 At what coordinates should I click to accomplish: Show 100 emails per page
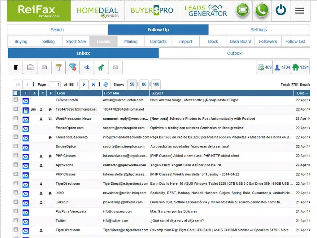[x=156, y=84]
